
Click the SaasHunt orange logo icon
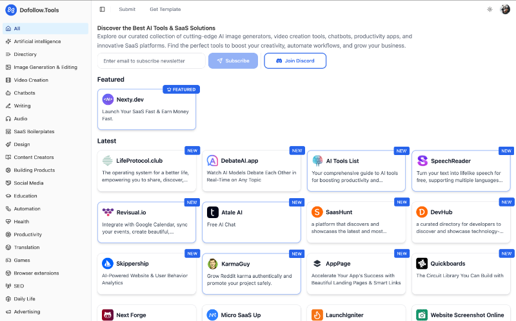pyautogui.click(x=317, y=212)
